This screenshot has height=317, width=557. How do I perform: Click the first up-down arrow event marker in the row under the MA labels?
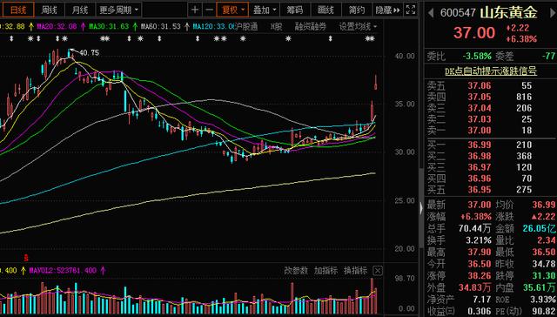11,38
